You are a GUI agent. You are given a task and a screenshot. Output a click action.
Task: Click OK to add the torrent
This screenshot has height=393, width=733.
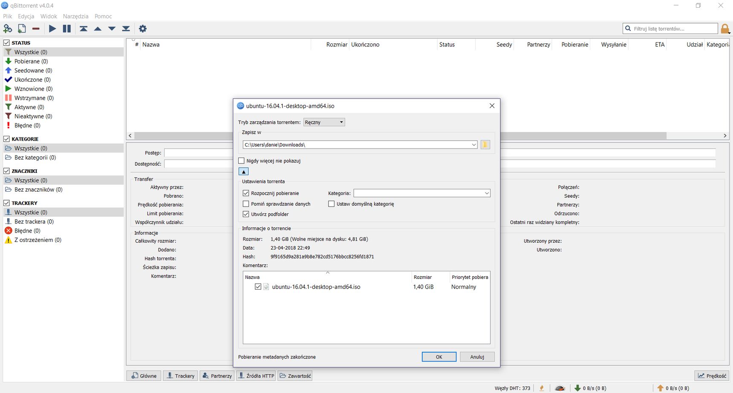[439, 357]
